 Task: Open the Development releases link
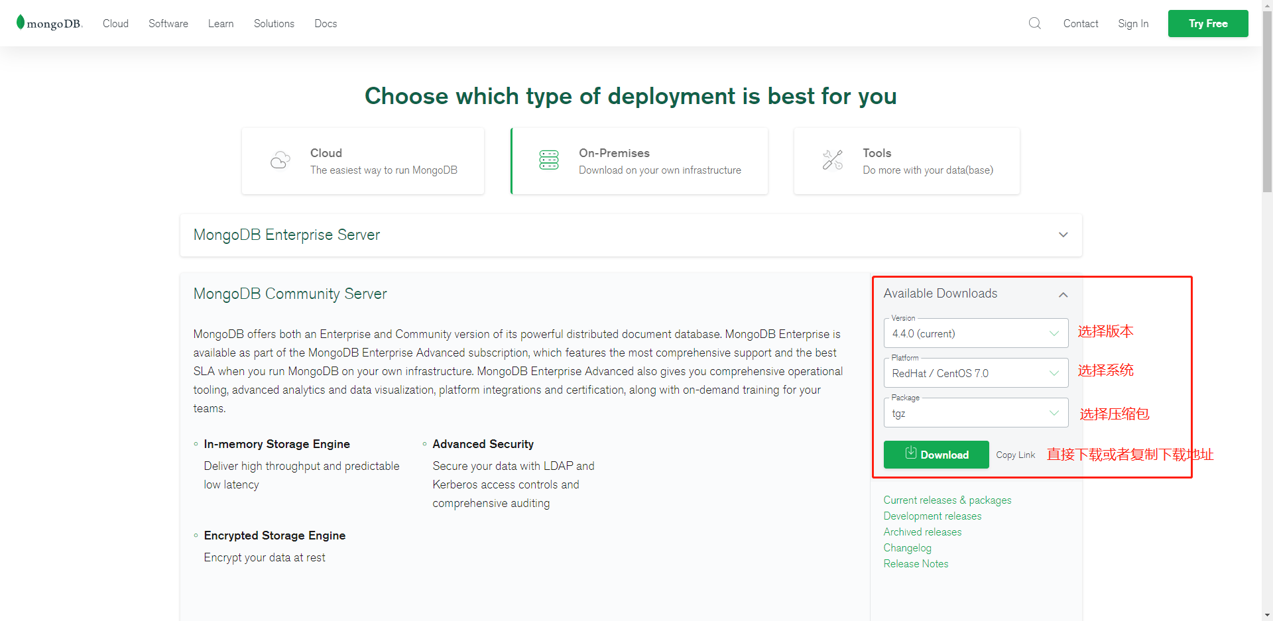pos(932,516)
